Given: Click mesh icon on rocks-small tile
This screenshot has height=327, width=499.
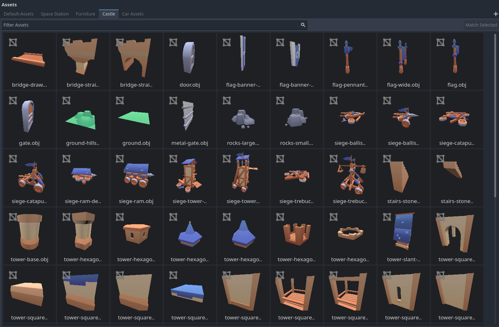Looking at the screenshot, I should click(280, 101).
